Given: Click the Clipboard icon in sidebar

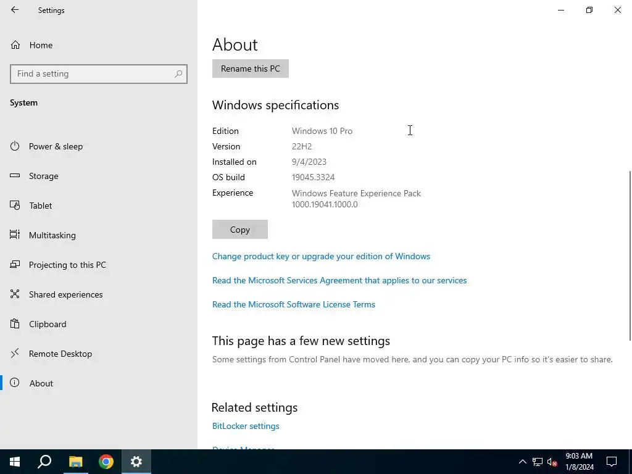Looking at the screenshot, I should (x=15, y=323).
